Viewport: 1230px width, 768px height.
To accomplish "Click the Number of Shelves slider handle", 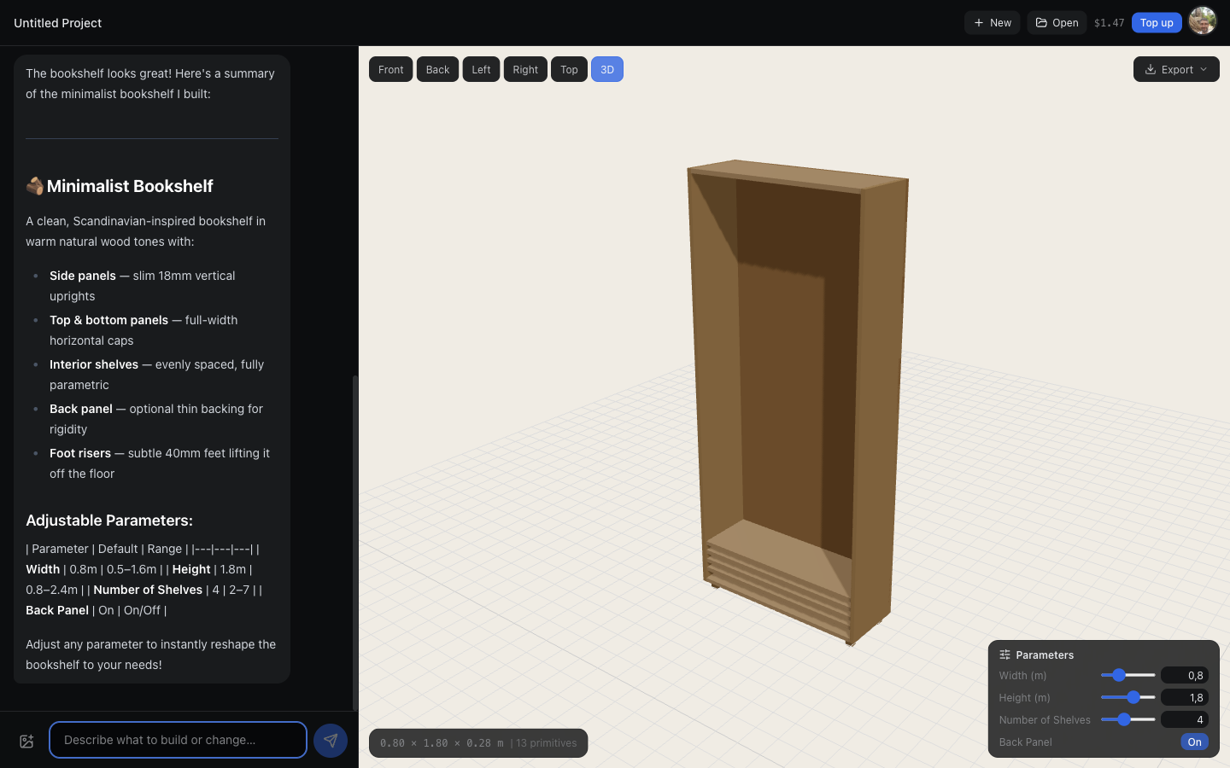I will (1124, 719).
